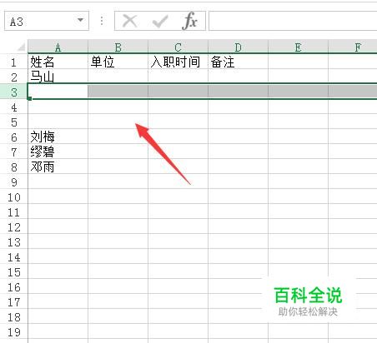Image resolution: width=377 pixels, height=343 pixels.
Task: Select row 8 header
Action: (14, 167)
